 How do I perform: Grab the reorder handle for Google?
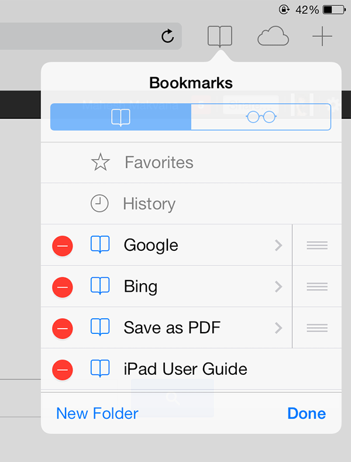(317, 246)
